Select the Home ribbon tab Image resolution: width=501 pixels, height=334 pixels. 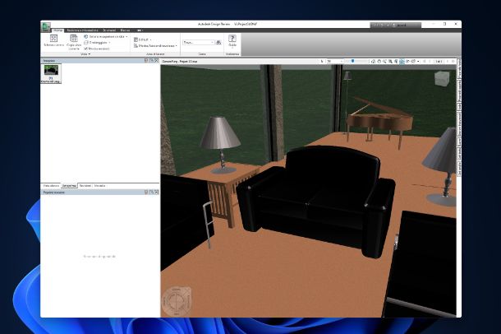[x=57, y=30]
